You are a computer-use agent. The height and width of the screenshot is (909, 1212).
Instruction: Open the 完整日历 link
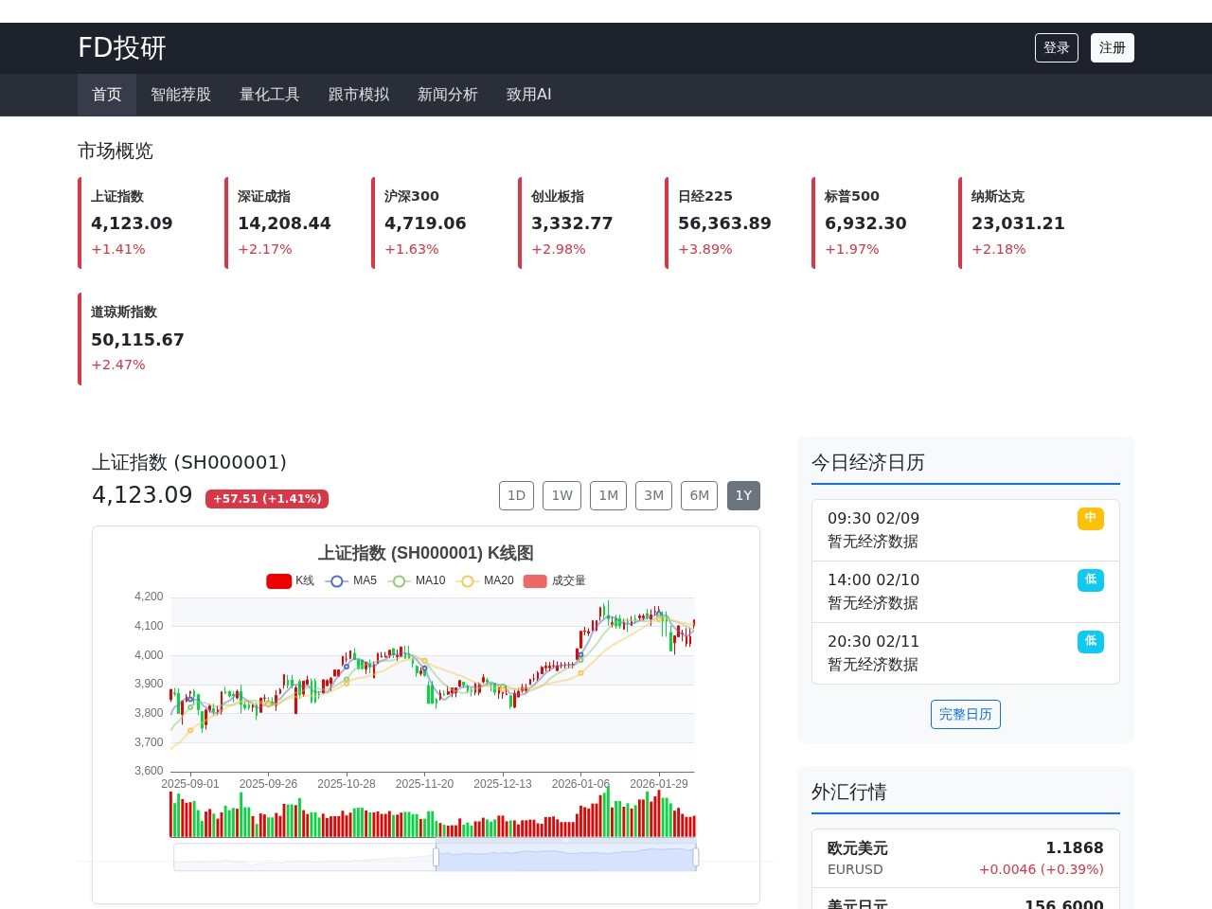[966, 714]
